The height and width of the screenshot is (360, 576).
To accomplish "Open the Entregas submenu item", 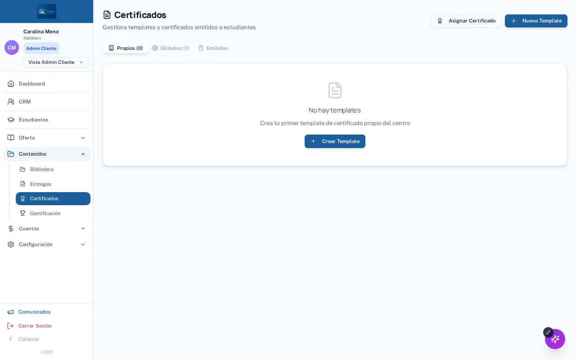I will click(53, 184).
